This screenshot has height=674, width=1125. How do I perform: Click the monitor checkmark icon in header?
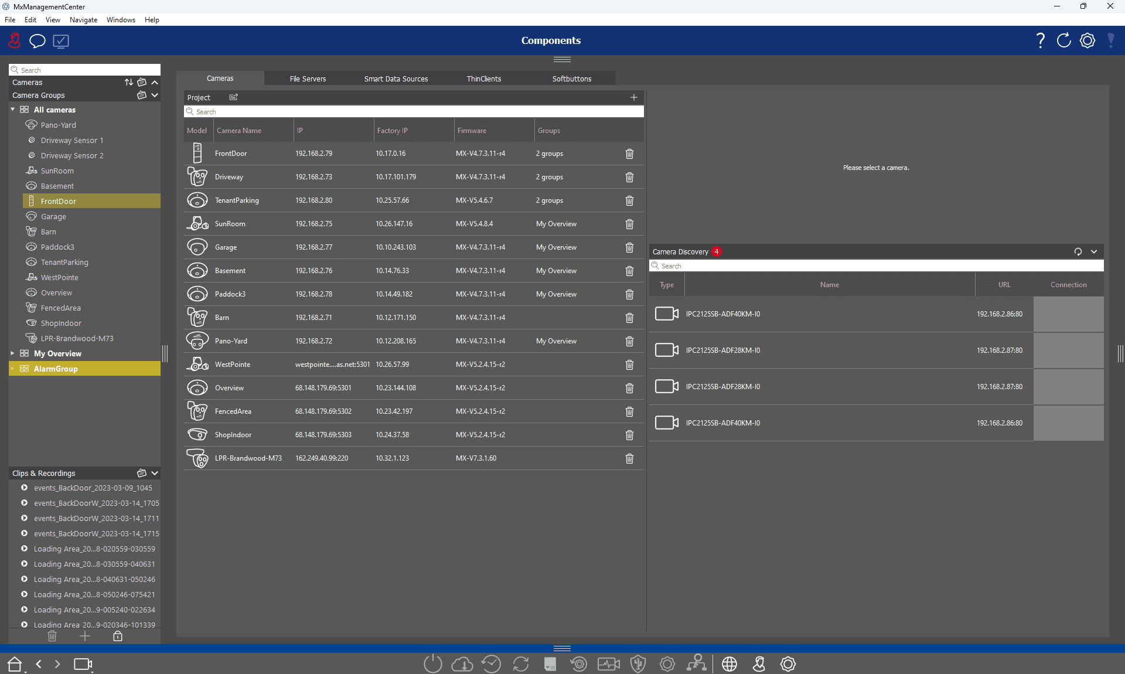click(x=61, y=41)
